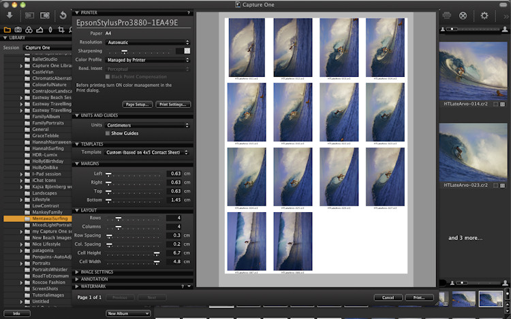Click the Watermark panel options arrow
511x319 pixels.
point(189,286)
